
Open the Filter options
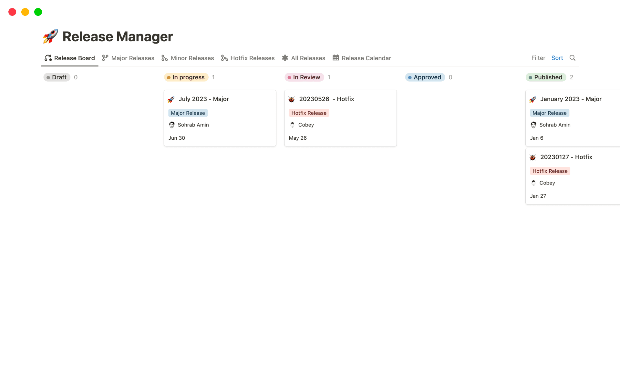pyautogui.click(x=538, y=58)
